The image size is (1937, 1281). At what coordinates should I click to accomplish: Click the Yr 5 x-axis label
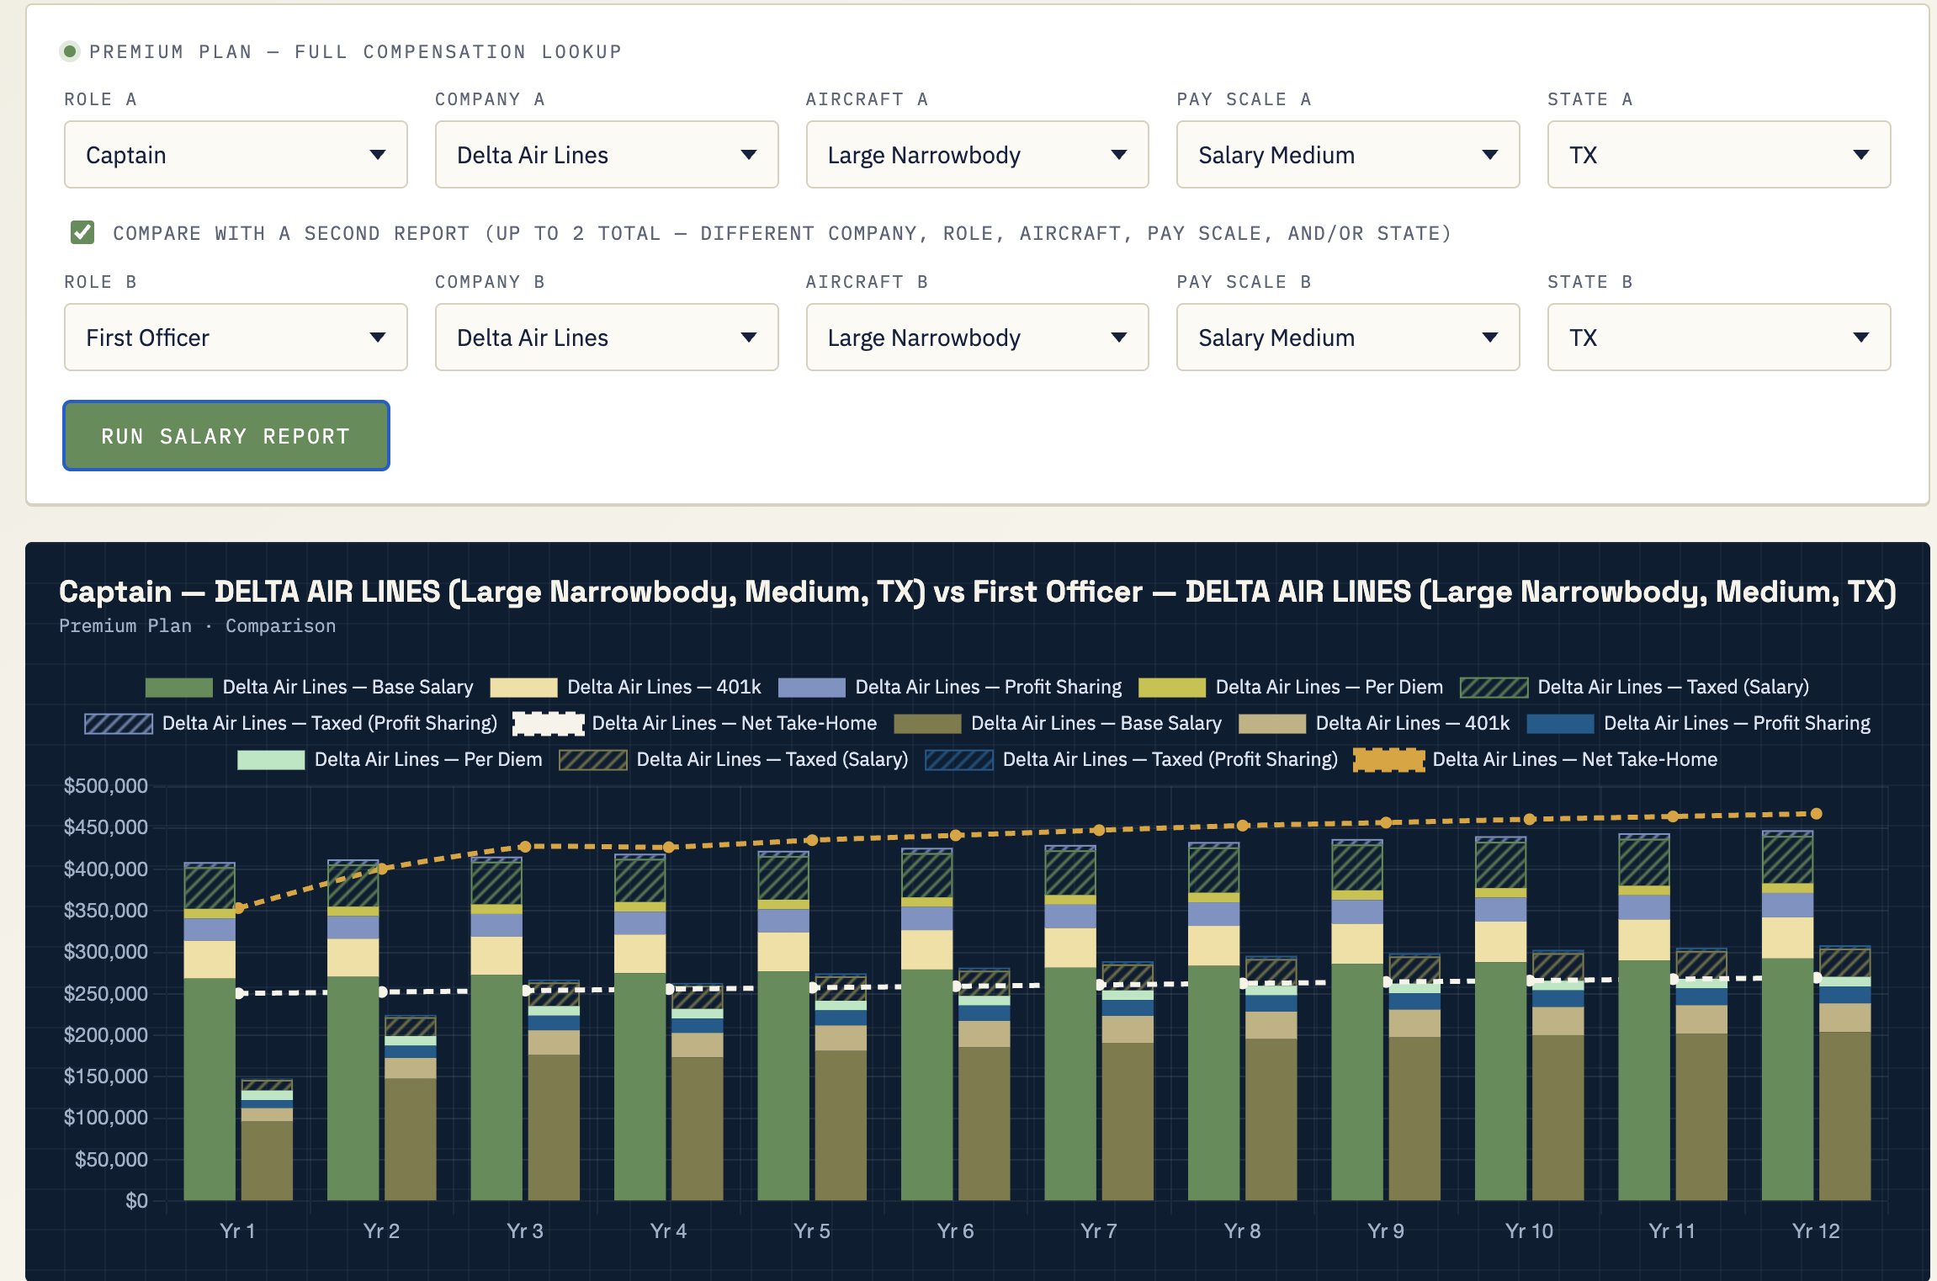812,1231
